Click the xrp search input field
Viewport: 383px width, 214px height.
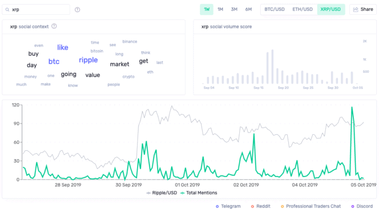tap(36, 10)
